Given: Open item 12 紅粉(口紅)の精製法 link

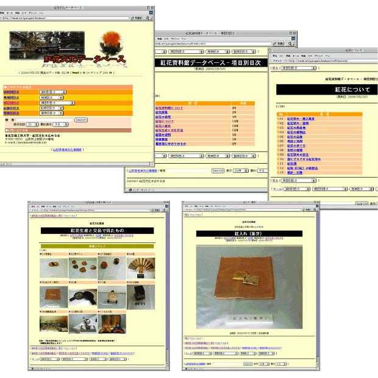Looking at the screenshot, I should pos(302,168).
